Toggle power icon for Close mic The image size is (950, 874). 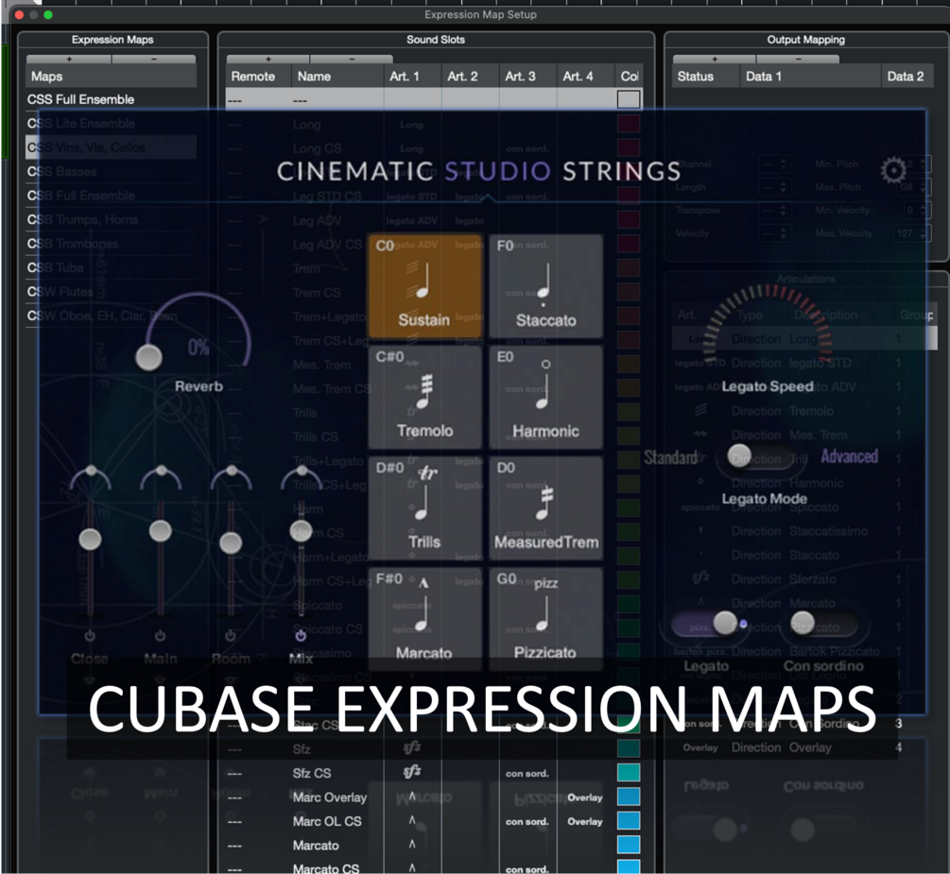[90, 636]
